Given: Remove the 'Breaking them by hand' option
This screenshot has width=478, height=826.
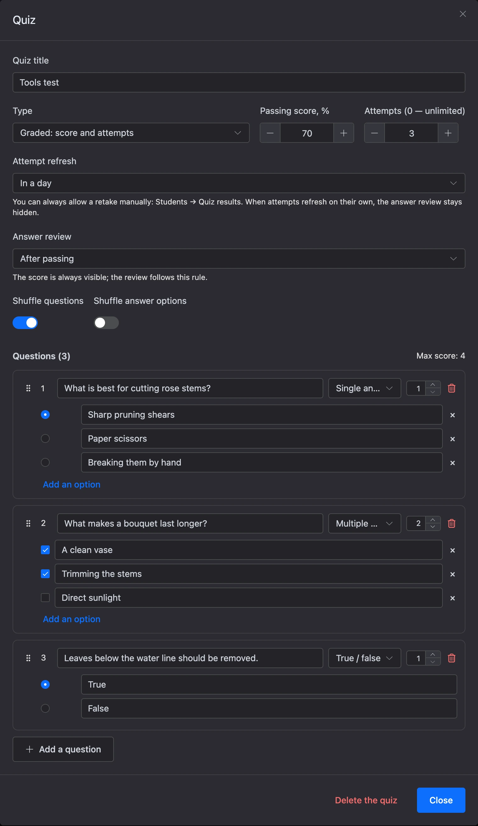Looking at the screenshot, I should (x=453, y=463).
